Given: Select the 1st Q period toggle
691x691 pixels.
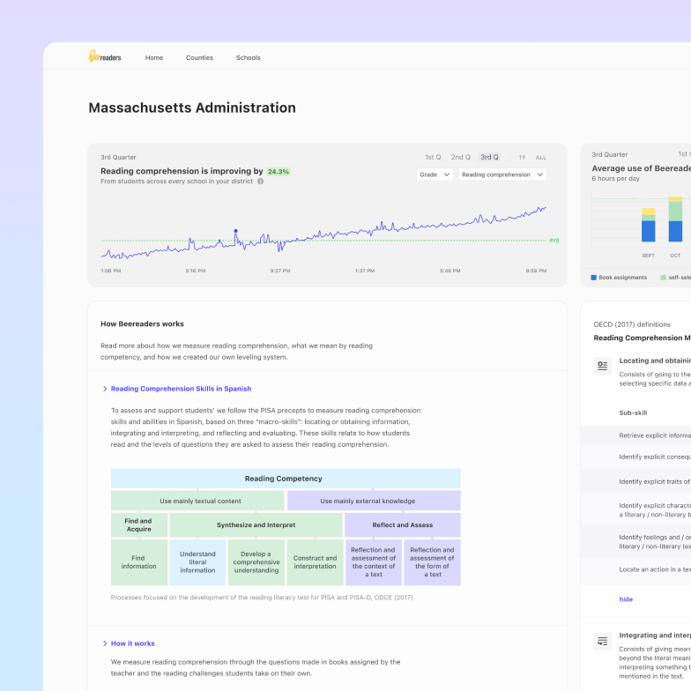Looking at the screenshot, I should pos(433,158).
